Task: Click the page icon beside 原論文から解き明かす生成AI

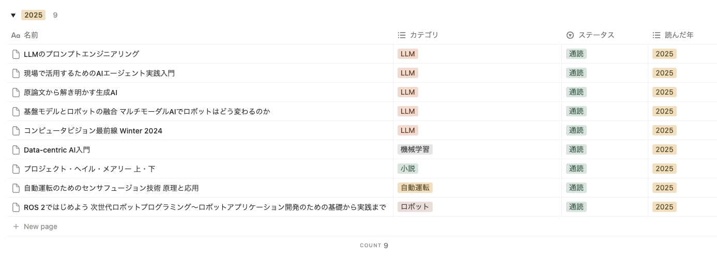Action: point(16,92)
